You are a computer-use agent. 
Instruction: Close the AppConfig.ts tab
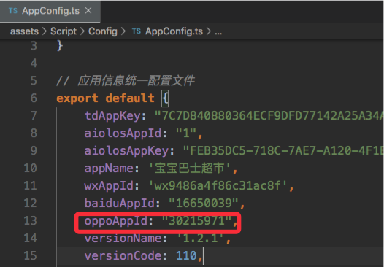pyautogui.click(x=88, y=10)
